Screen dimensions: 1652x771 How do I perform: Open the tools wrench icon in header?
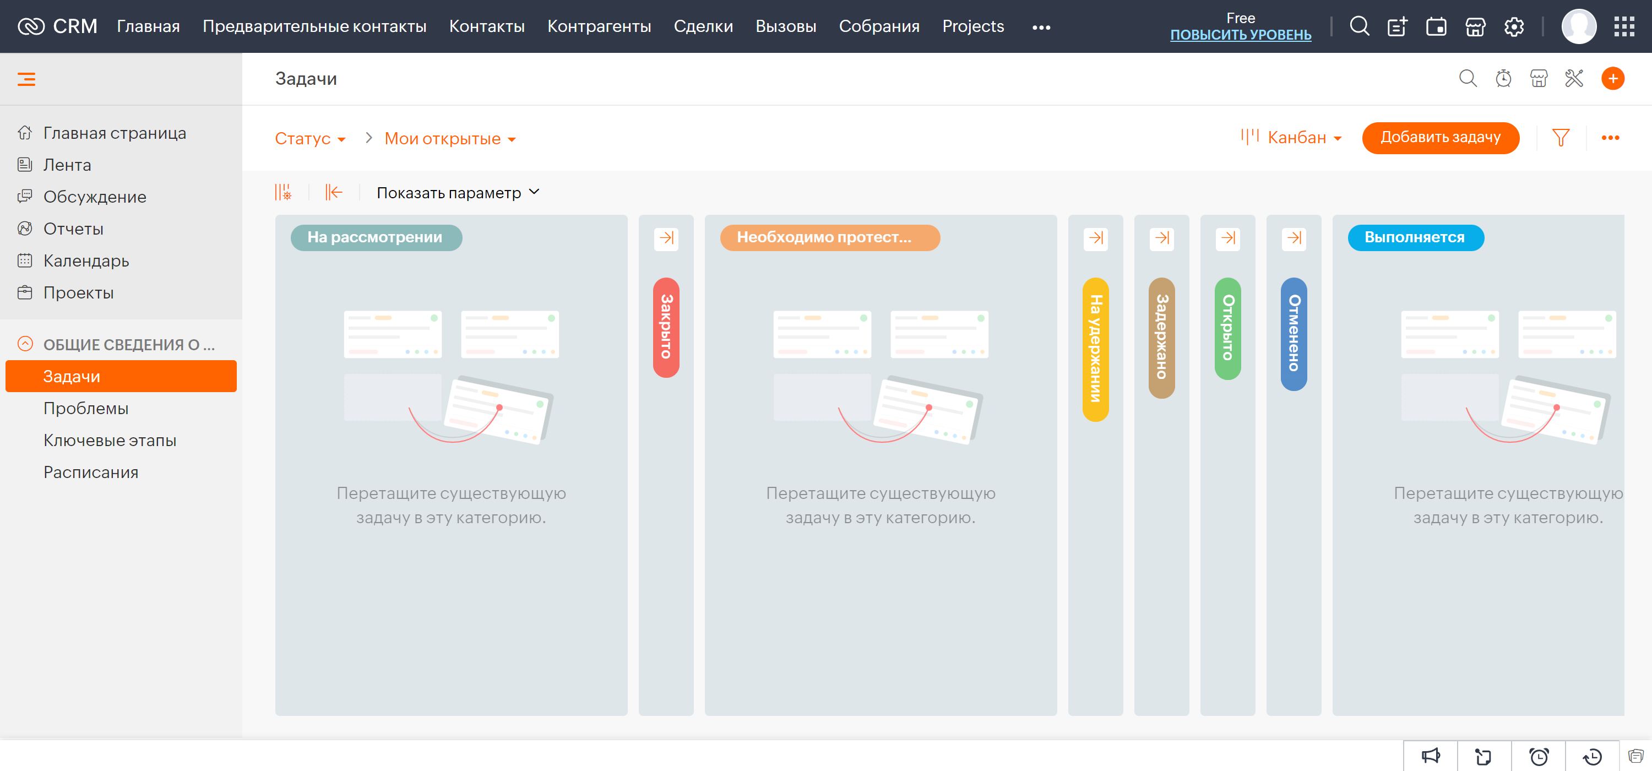(x=1574, y=79)
